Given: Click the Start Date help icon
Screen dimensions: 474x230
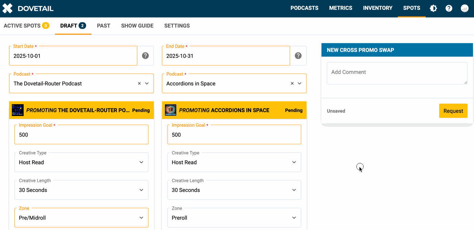Looking at the screenshot, I should point(145,56).
